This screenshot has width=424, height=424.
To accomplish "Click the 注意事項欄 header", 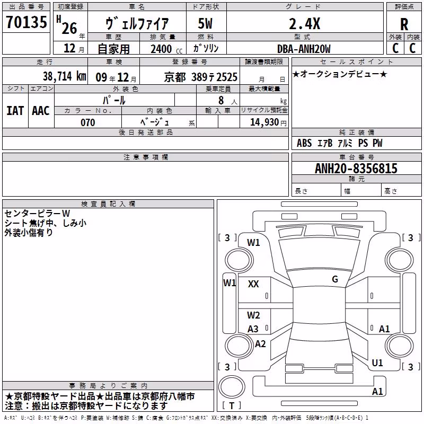I will pyautogui.click(x=145, y=157).
